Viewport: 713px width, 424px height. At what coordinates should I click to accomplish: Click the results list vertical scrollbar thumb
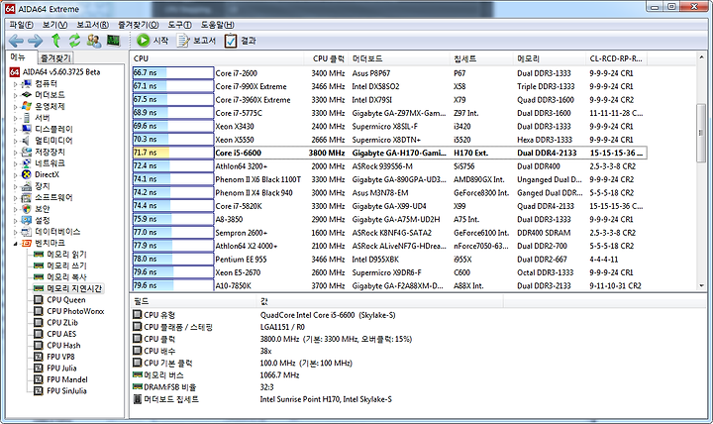(701, 133)
